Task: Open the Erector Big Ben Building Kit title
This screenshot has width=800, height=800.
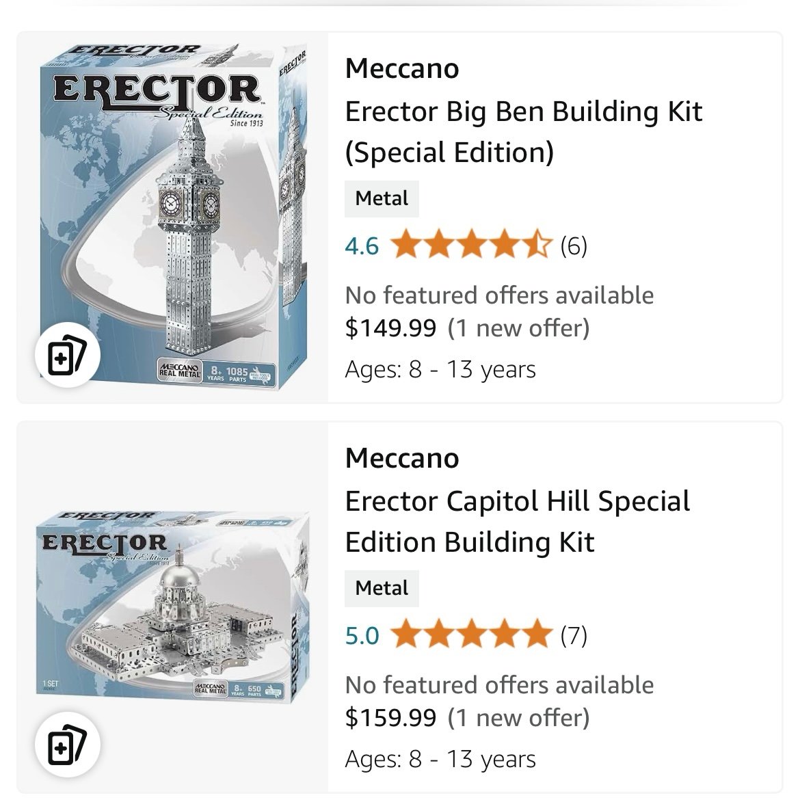Action: click(x=524, y=132)
